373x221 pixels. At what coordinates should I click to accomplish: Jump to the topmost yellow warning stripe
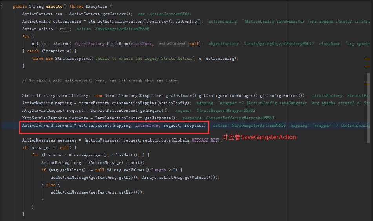pyautogui.click(x=368, y=59)
